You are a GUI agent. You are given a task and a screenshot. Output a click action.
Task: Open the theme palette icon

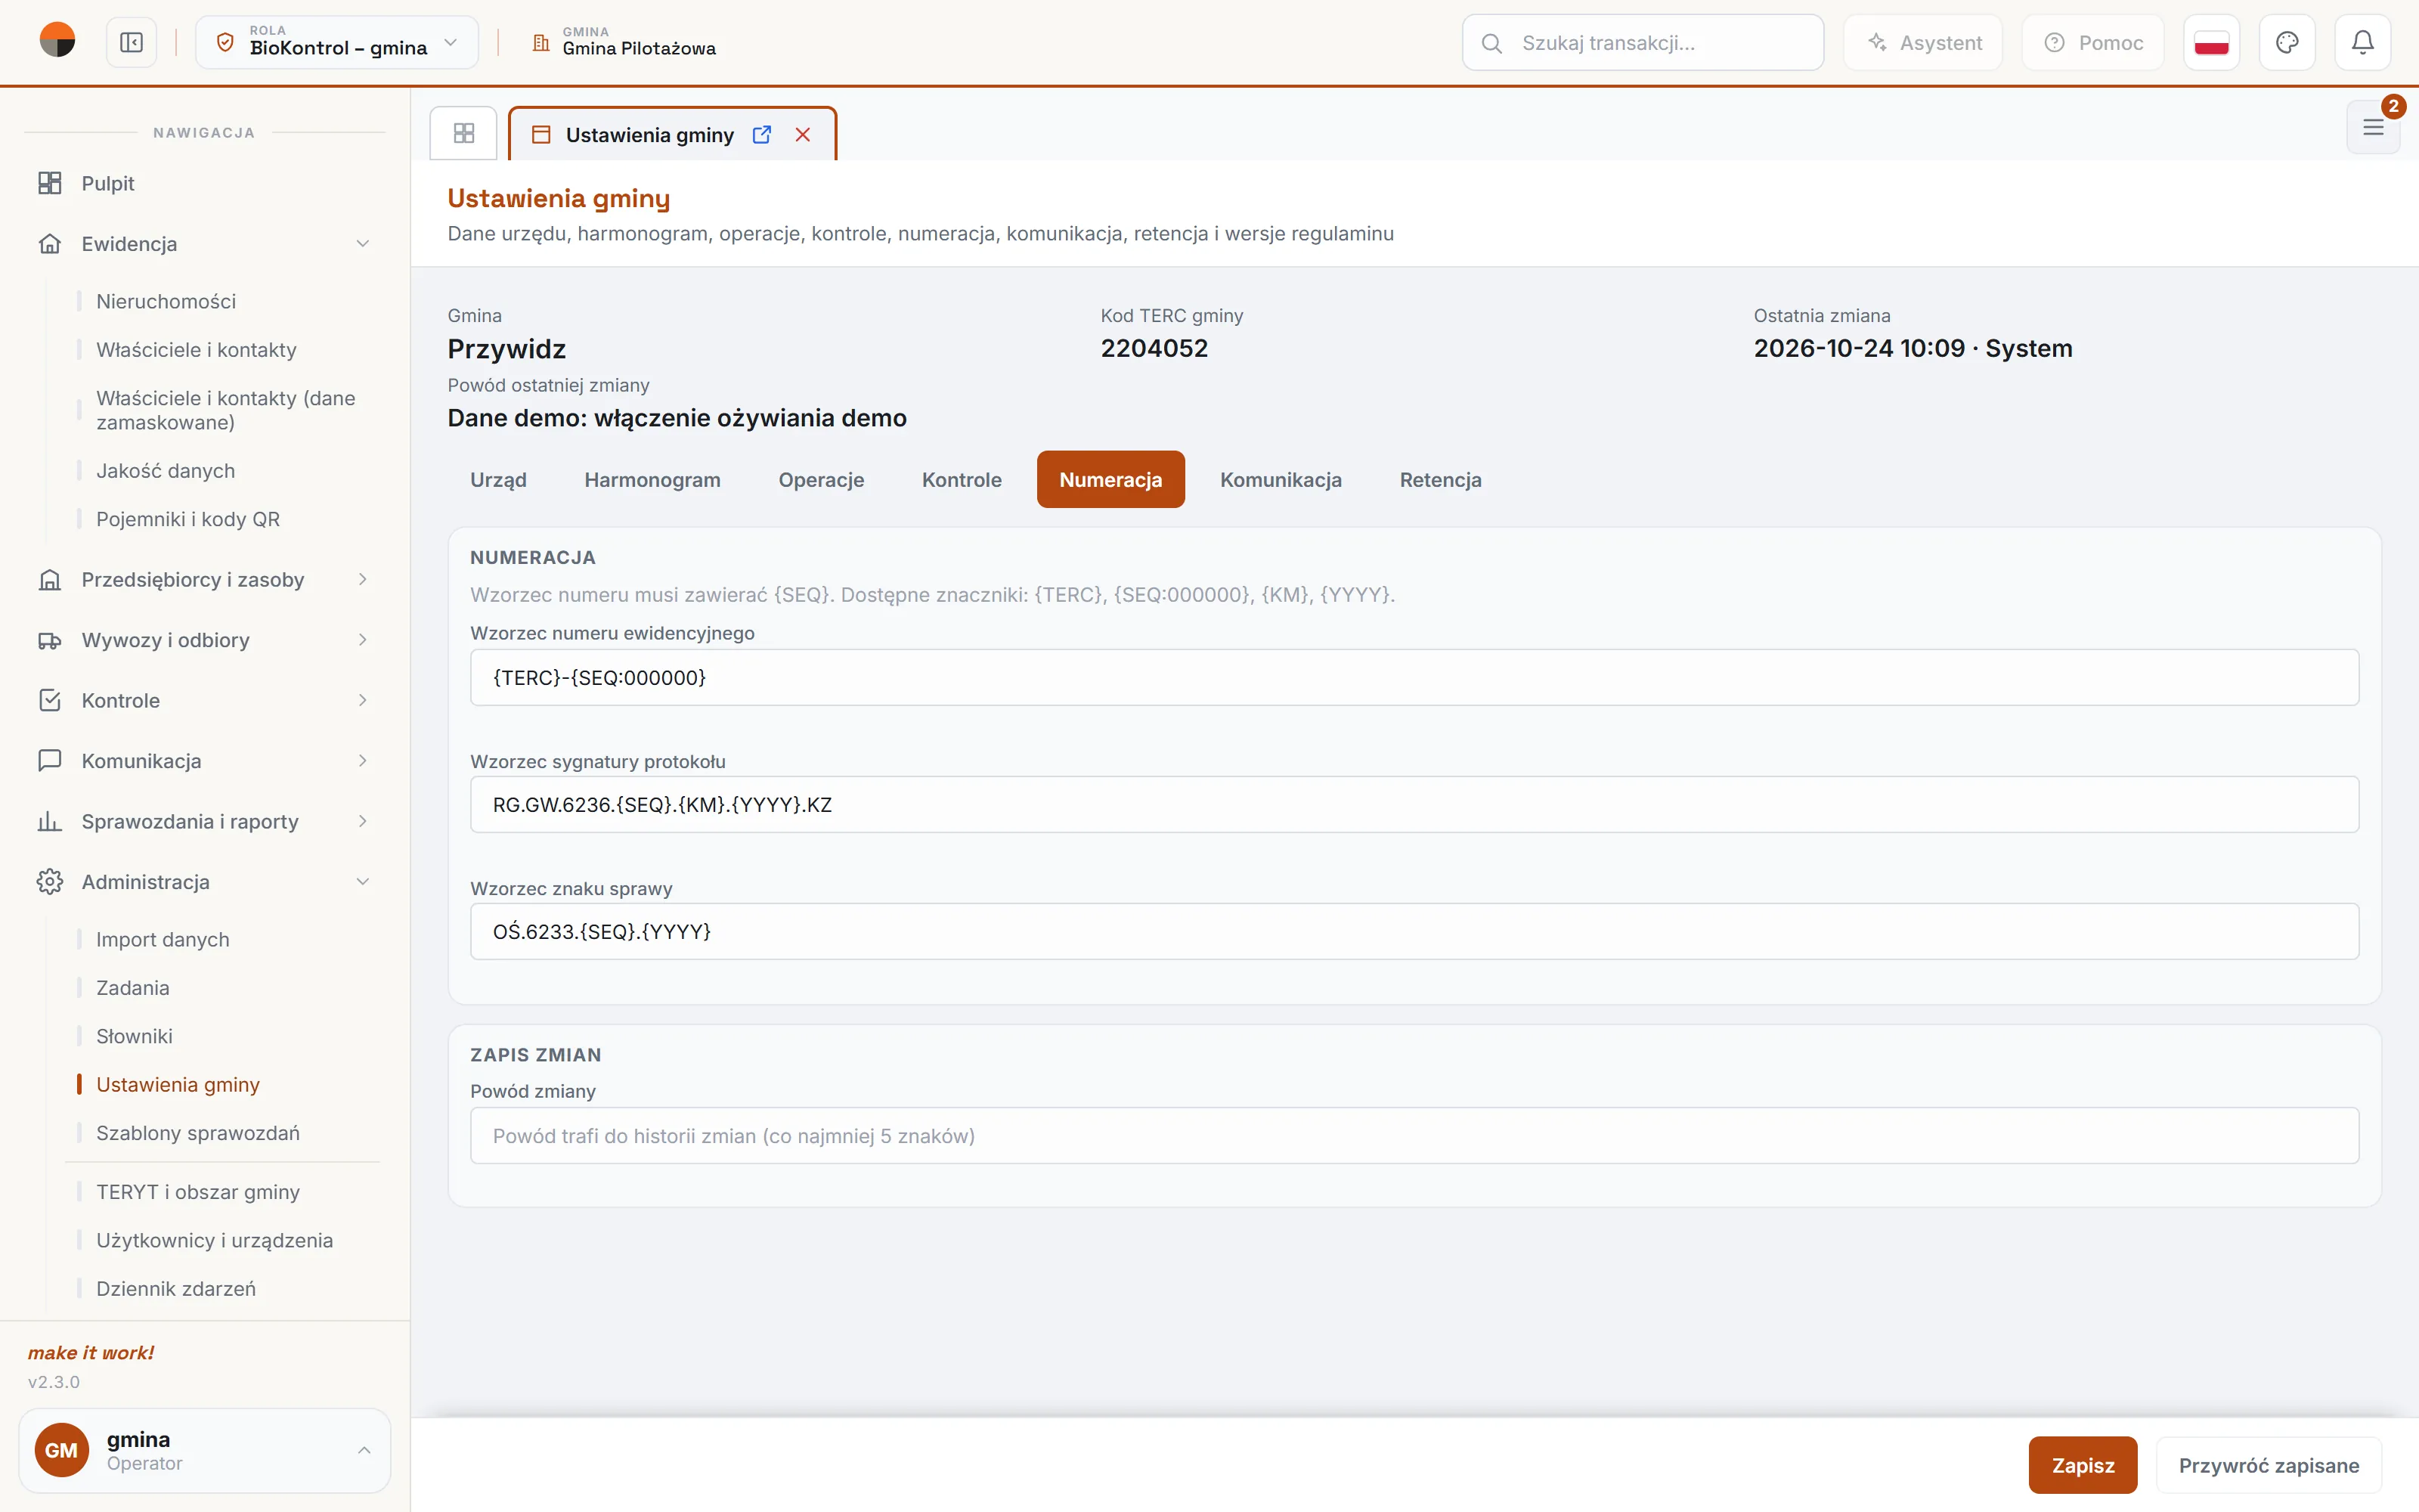pos(2287,43)
